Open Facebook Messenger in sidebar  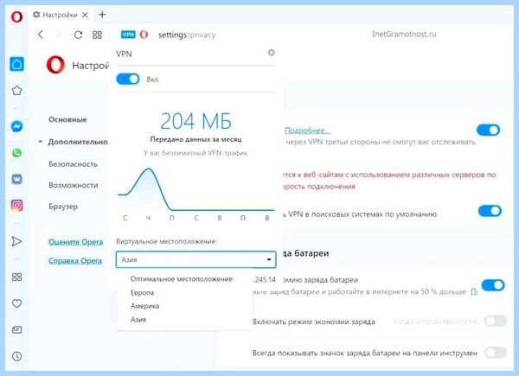point(17,126)
